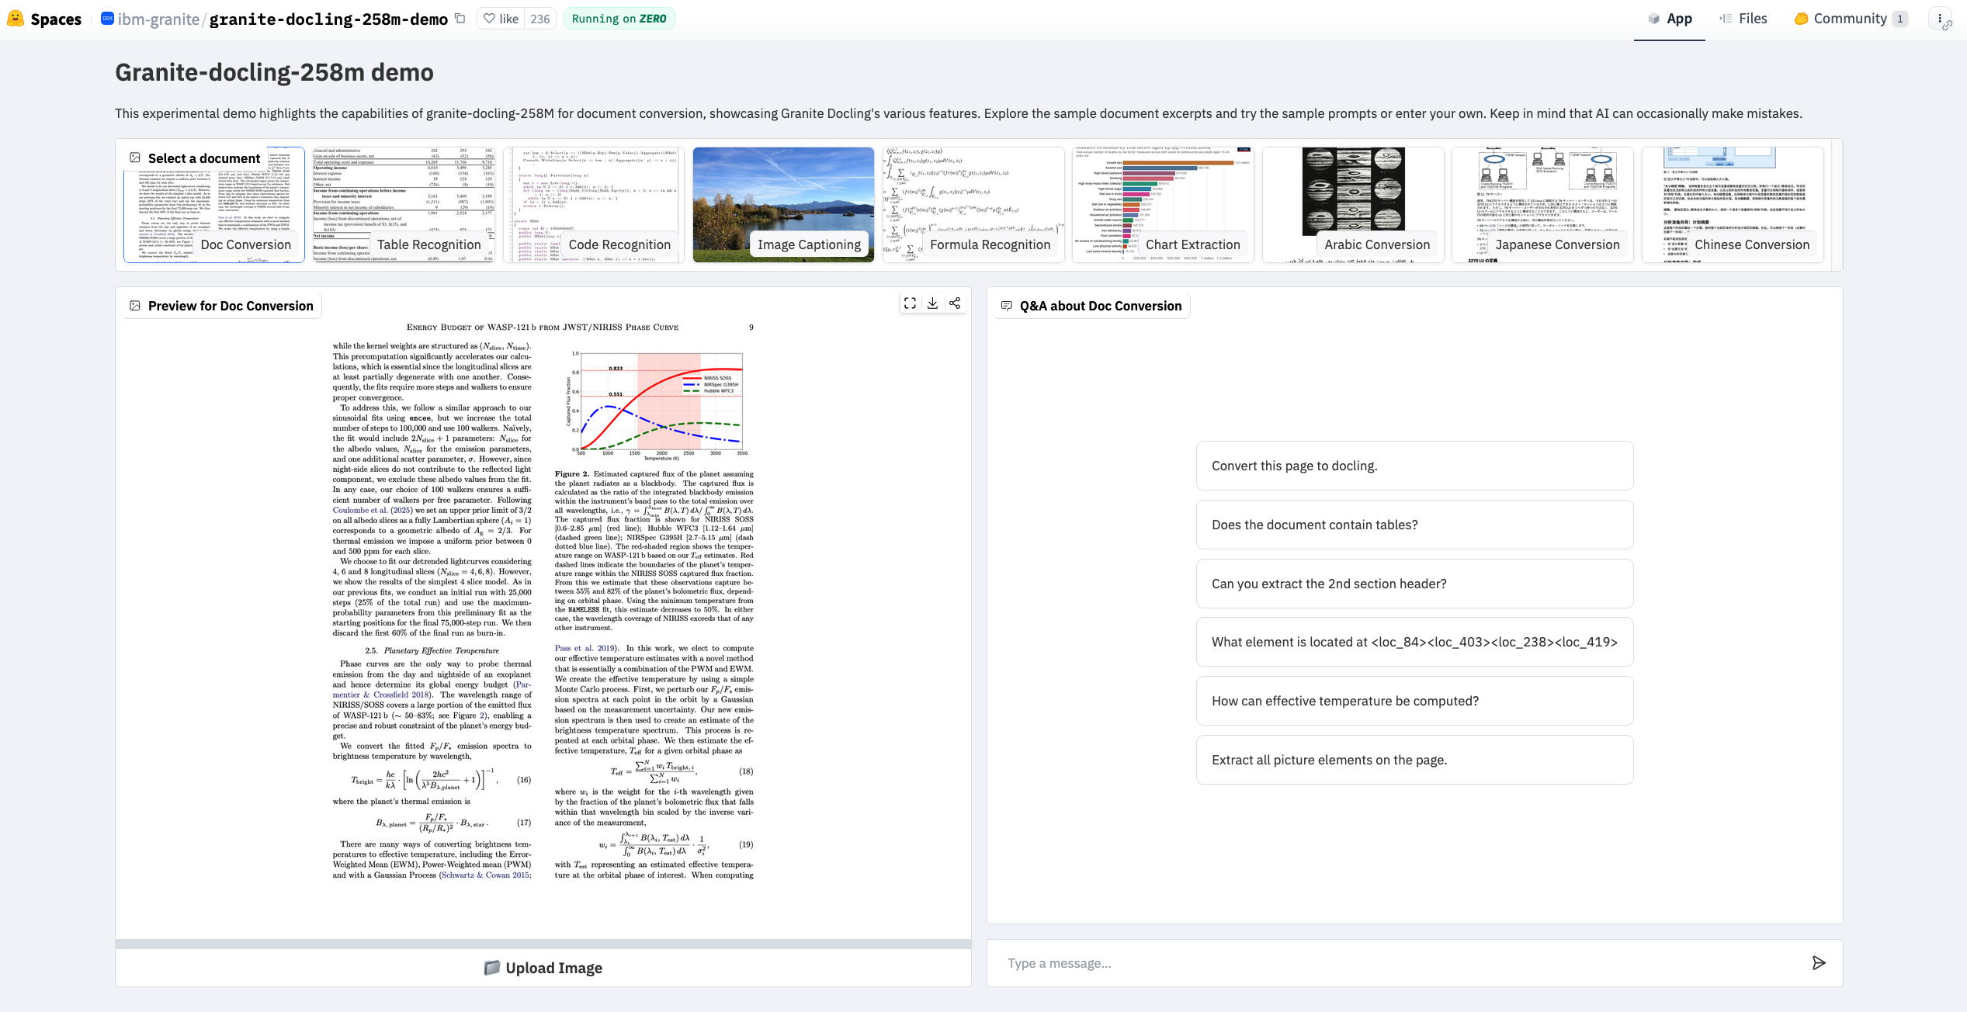Viewport: 1967px width, 1012px height.
Task: Click the heart like button
Action: pyautogui.click(x=501, y=19)
